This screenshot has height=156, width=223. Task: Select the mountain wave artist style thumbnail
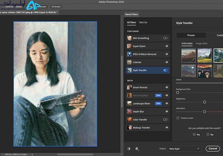tap(189, 56)
